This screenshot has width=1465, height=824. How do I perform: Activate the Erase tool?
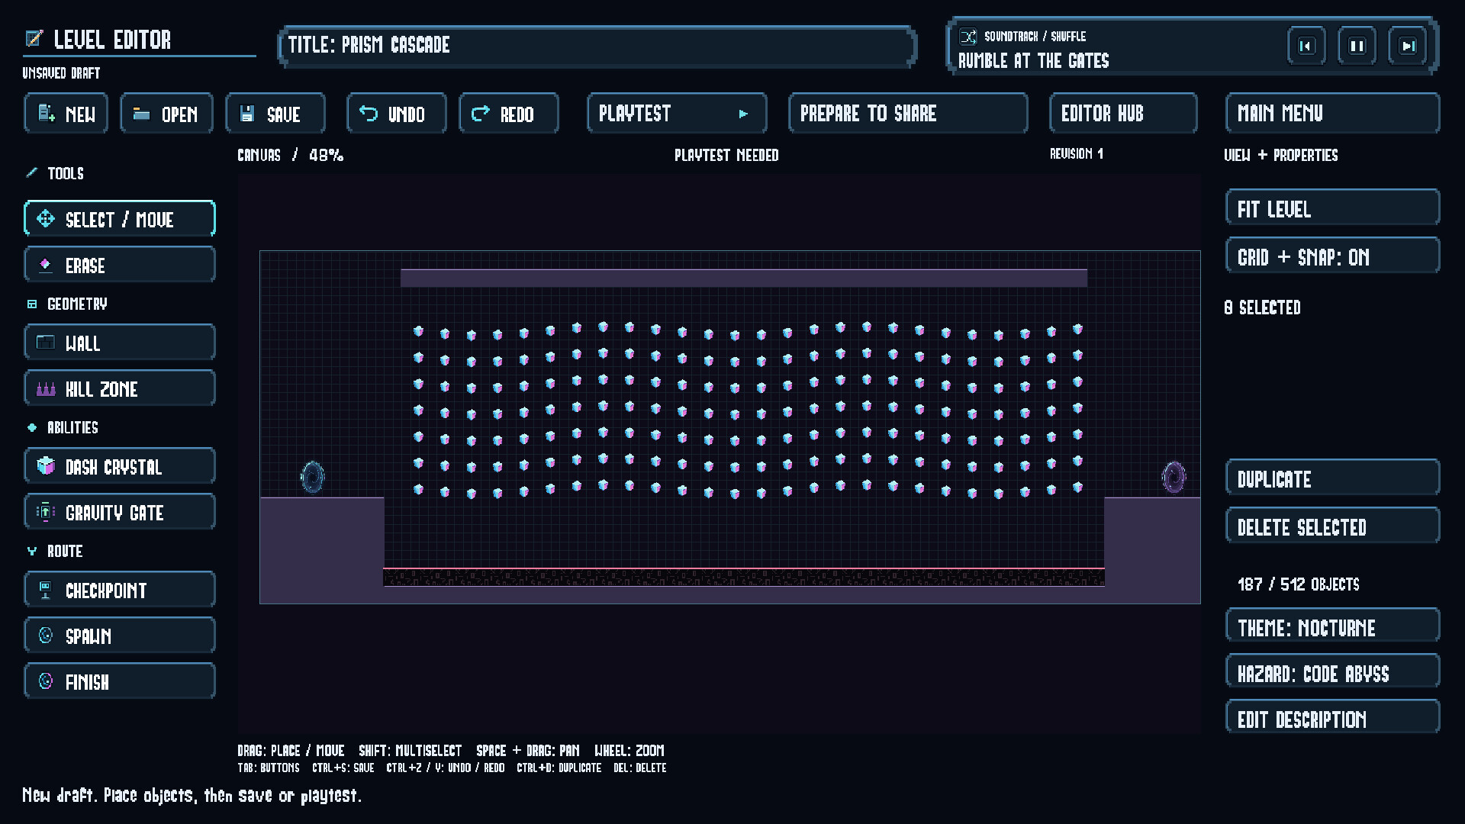pyautogui.click(x=120, y=265)
